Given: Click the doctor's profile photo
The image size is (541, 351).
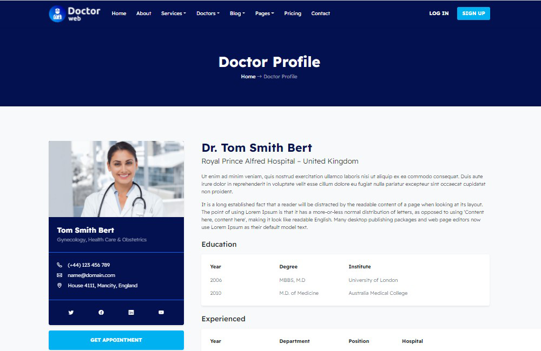Looking at the screenshot, I should (x=116, y=179).
